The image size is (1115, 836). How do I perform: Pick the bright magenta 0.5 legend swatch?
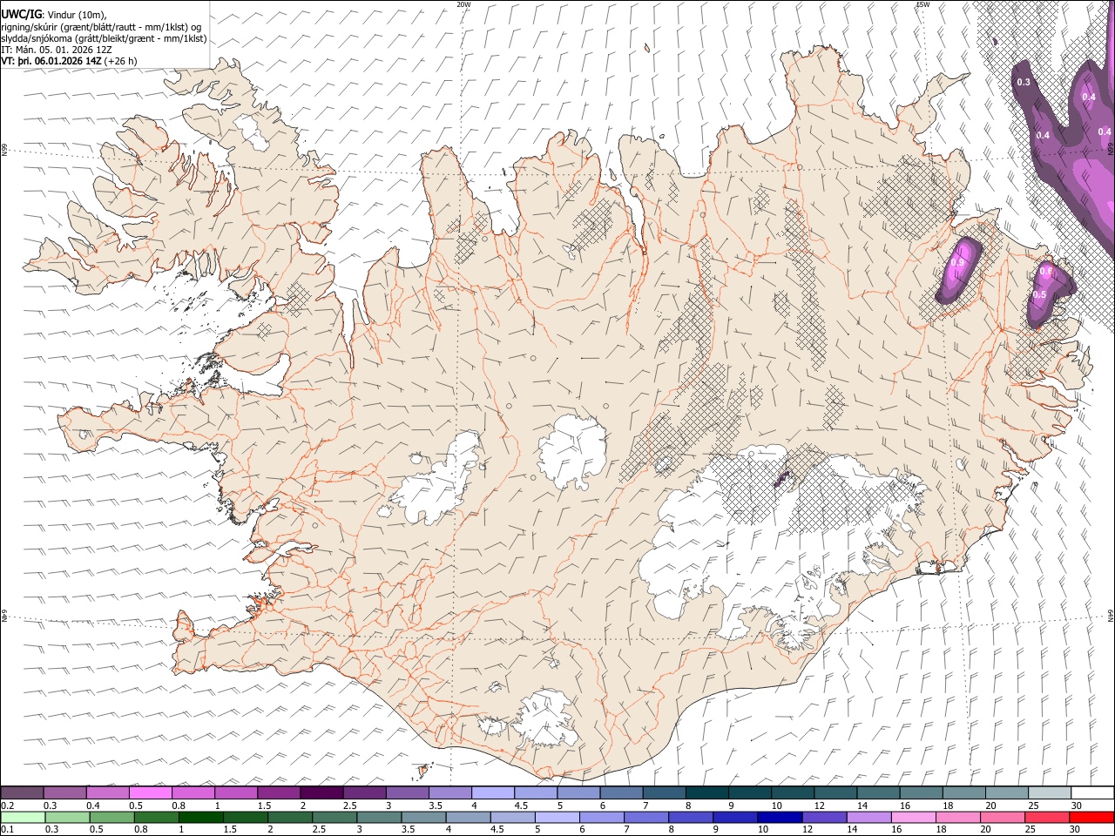point(150,792)
